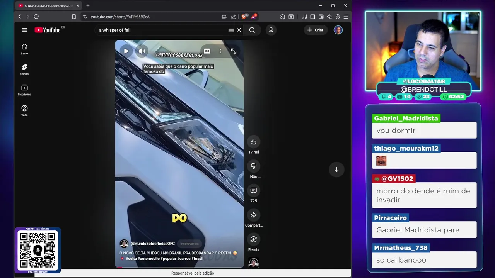The width and height of the screenshot is (495, 278).
Task: Open Início in the YouTube sidebar
Action: [x=24, y=49]
